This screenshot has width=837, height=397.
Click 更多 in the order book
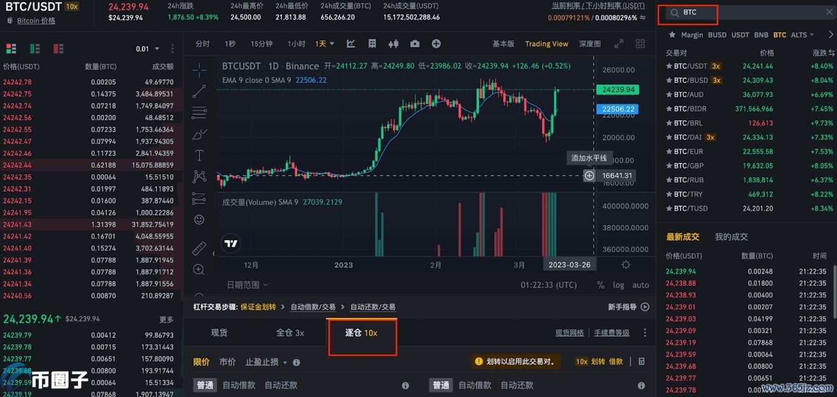167,319
